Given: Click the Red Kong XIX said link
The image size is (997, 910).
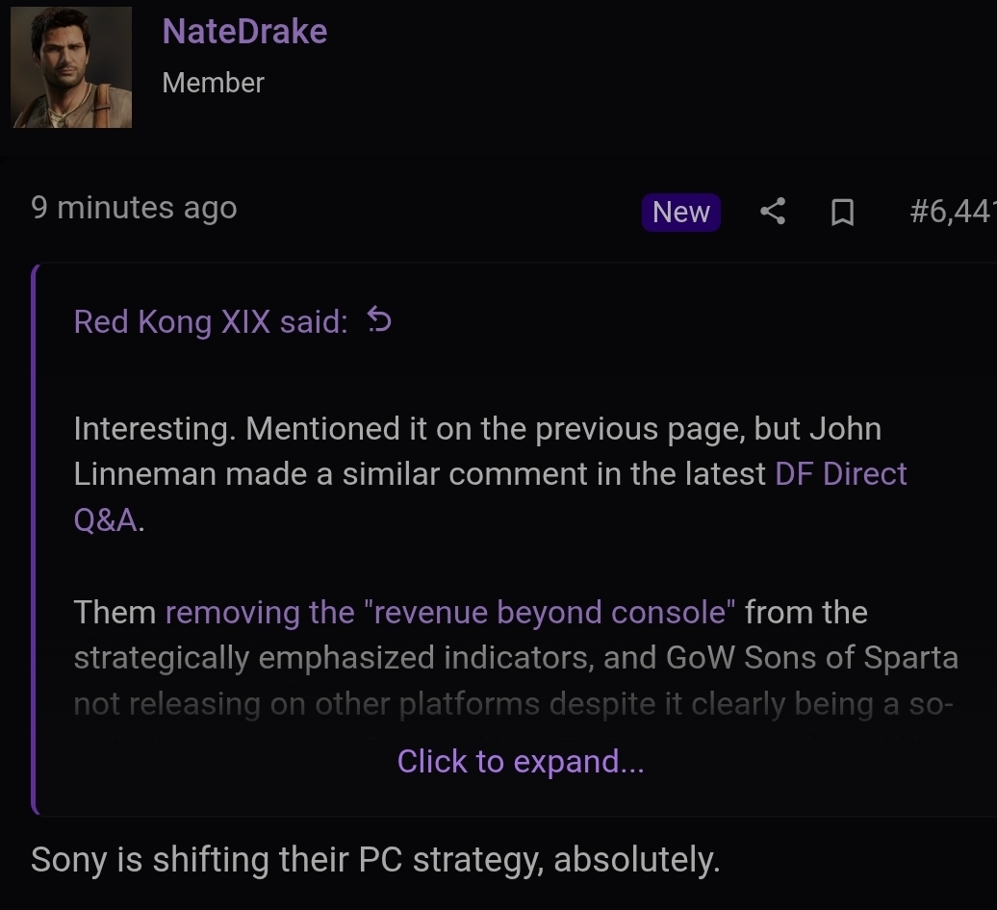Looking at the screenshot, I should tap(211, 321).
